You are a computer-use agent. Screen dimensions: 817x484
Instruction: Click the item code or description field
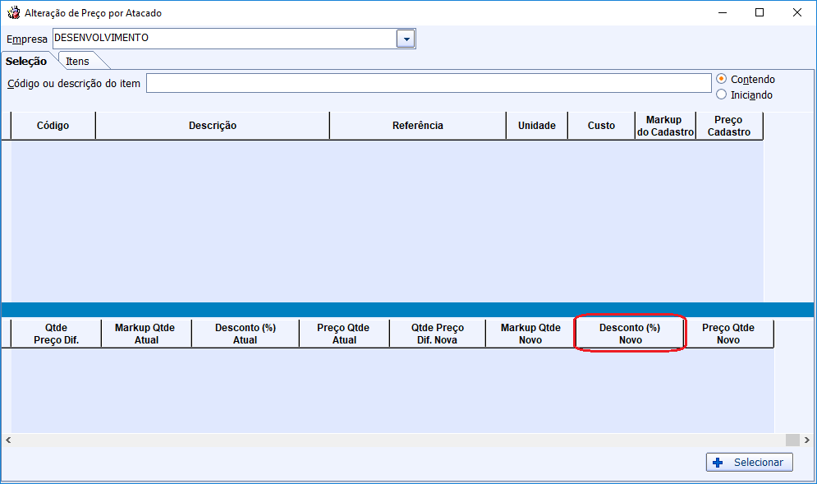click(428, 83)
